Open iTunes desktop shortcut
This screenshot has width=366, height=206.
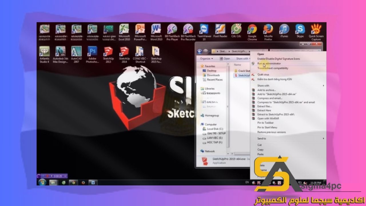284,31
